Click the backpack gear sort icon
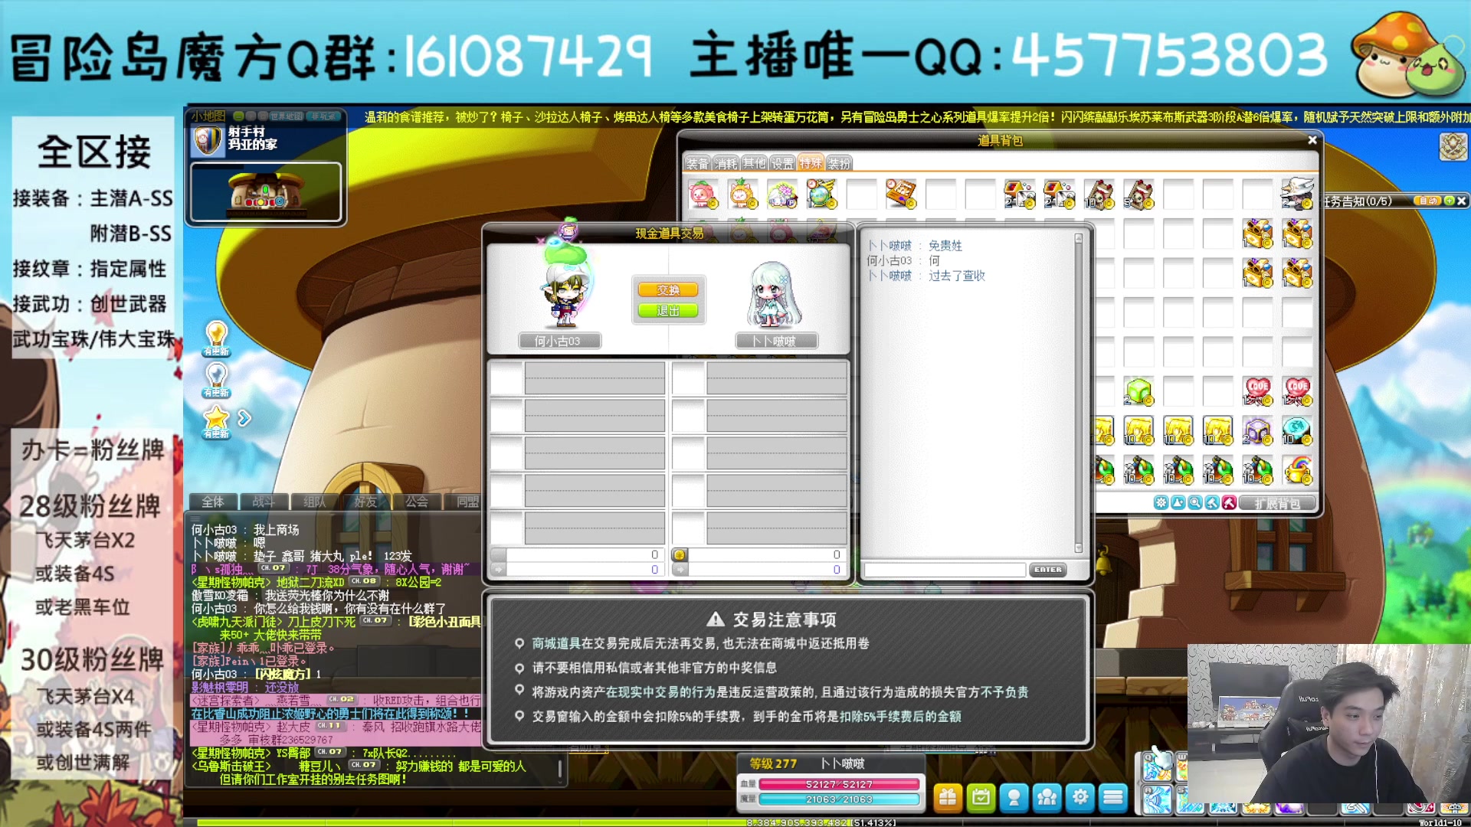The width and height of the screenshot is (1471, 827). pyautogui.click(x=1161, y=503)
